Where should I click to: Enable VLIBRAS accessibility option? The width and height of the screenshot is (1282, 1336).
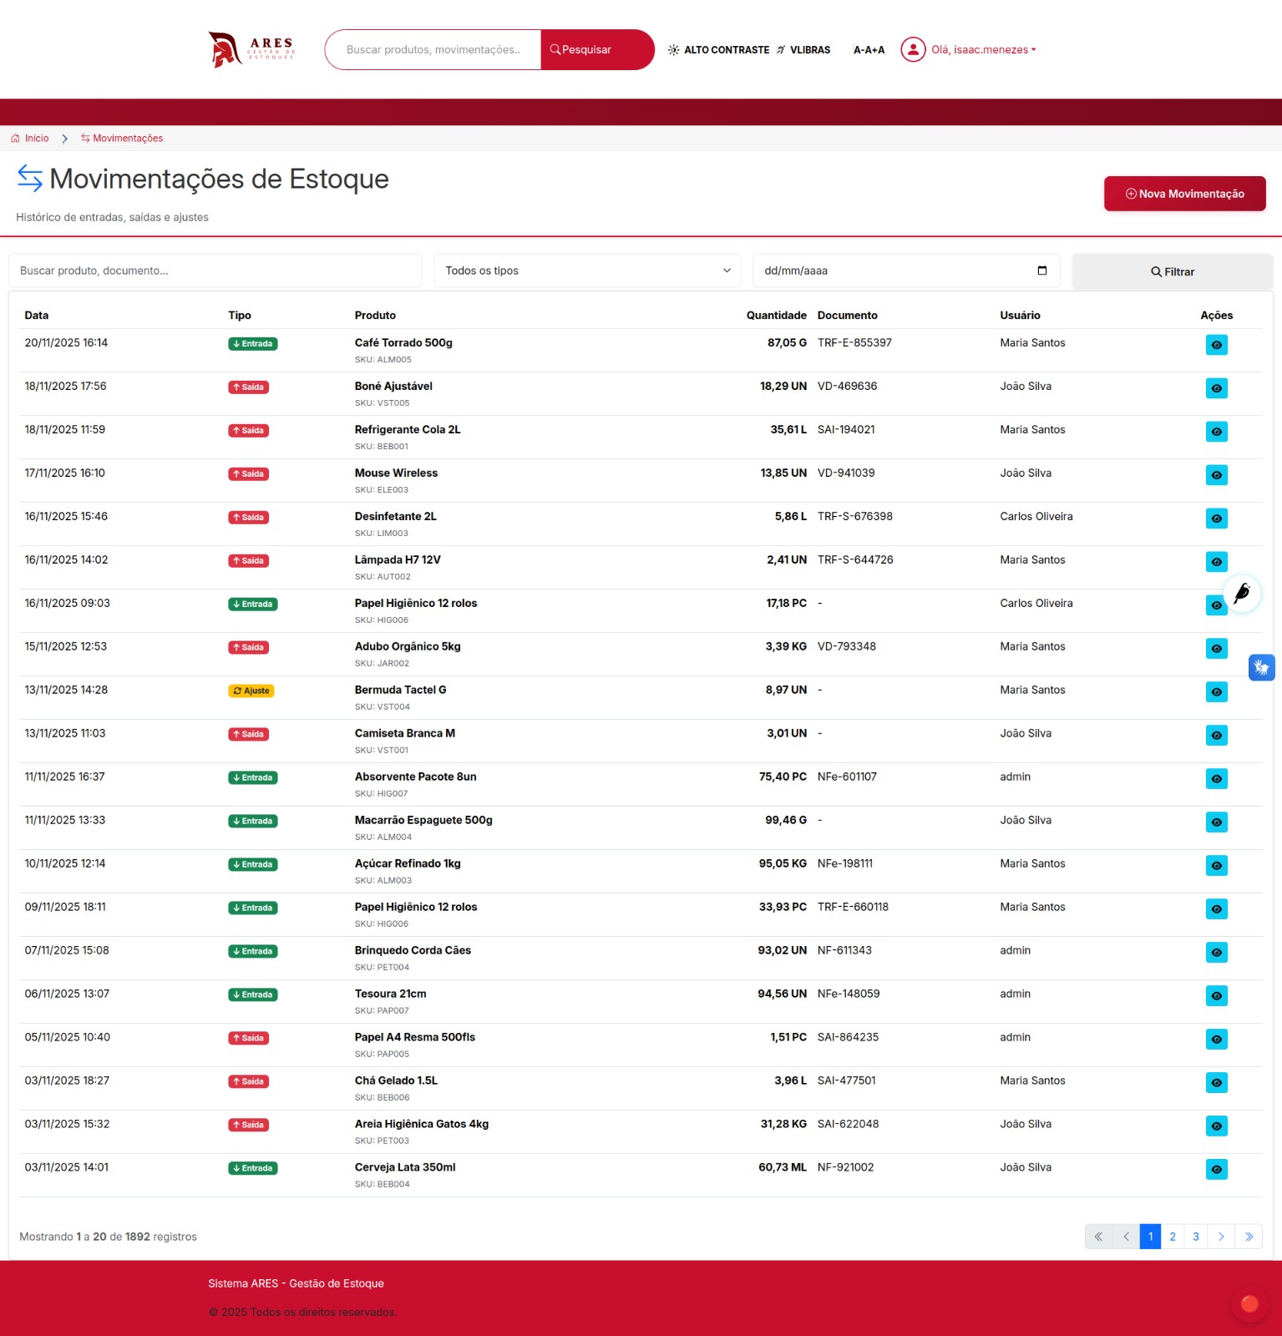click(803, 50)
